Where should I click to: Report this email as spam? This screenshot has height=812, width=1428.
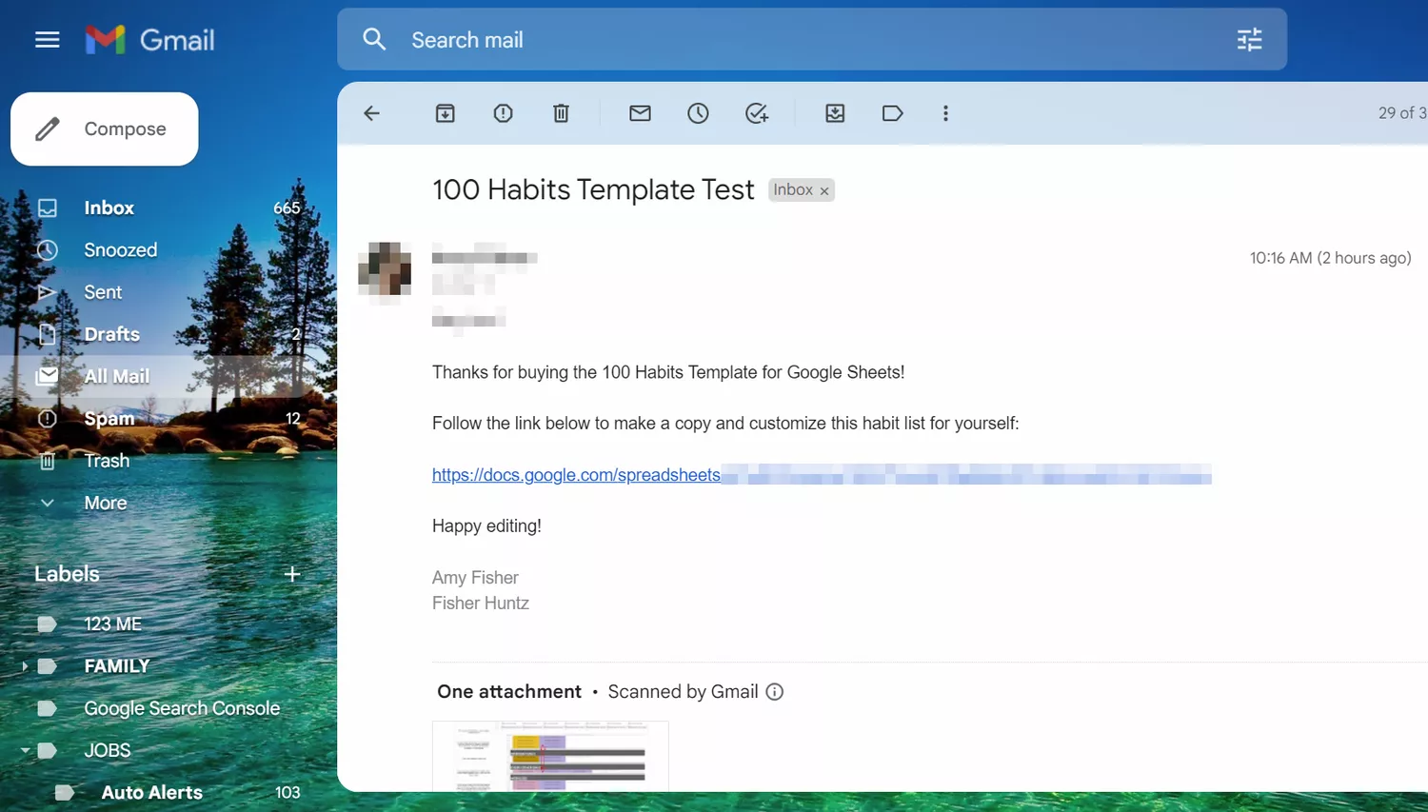tap(503, 113)
